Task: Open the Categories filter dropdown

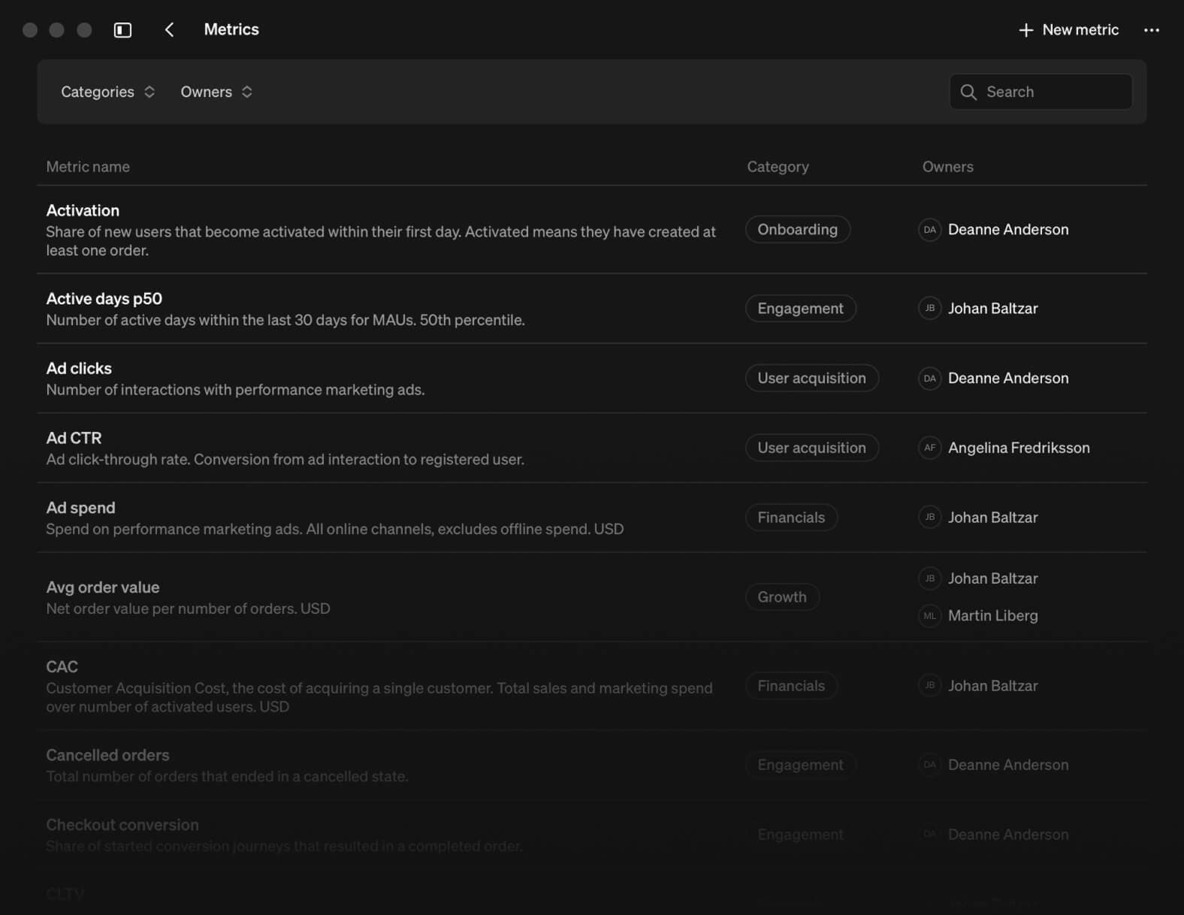Action: click(x=107, y=92)
